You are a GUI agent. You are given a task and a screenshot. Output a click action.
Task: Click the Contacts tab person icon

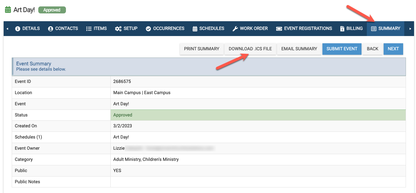pyautogui.click(x=51, y=29)
